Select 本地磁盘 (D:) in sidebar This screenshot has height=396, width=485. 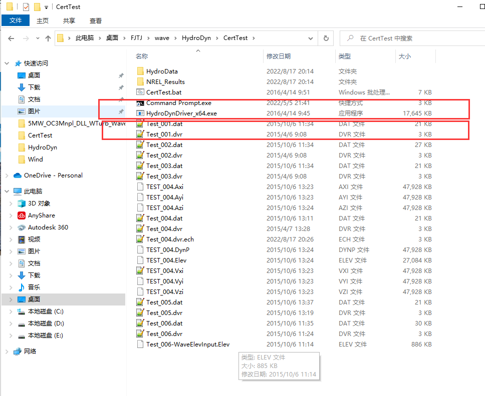coord(46,323)
